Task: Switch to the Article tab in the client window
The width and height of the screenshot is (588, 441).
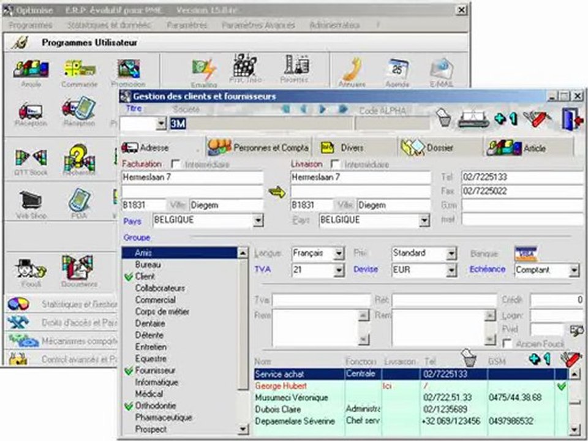Action: [x=529, y=148]
